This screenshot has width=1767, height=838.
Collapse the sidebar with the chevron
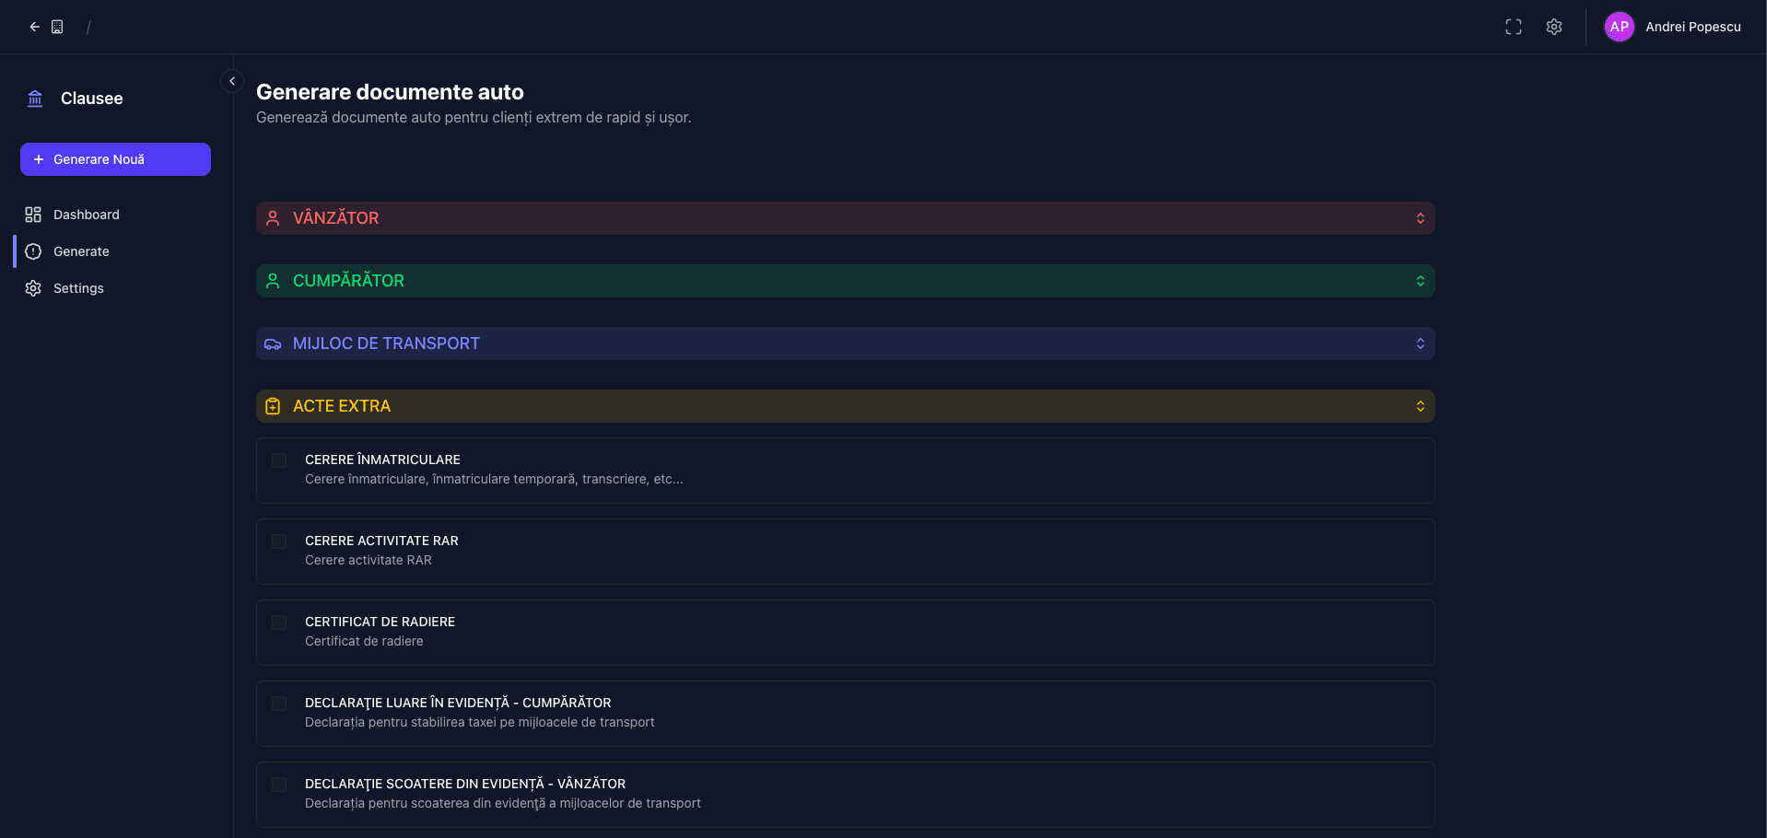(x=232, y=81)
